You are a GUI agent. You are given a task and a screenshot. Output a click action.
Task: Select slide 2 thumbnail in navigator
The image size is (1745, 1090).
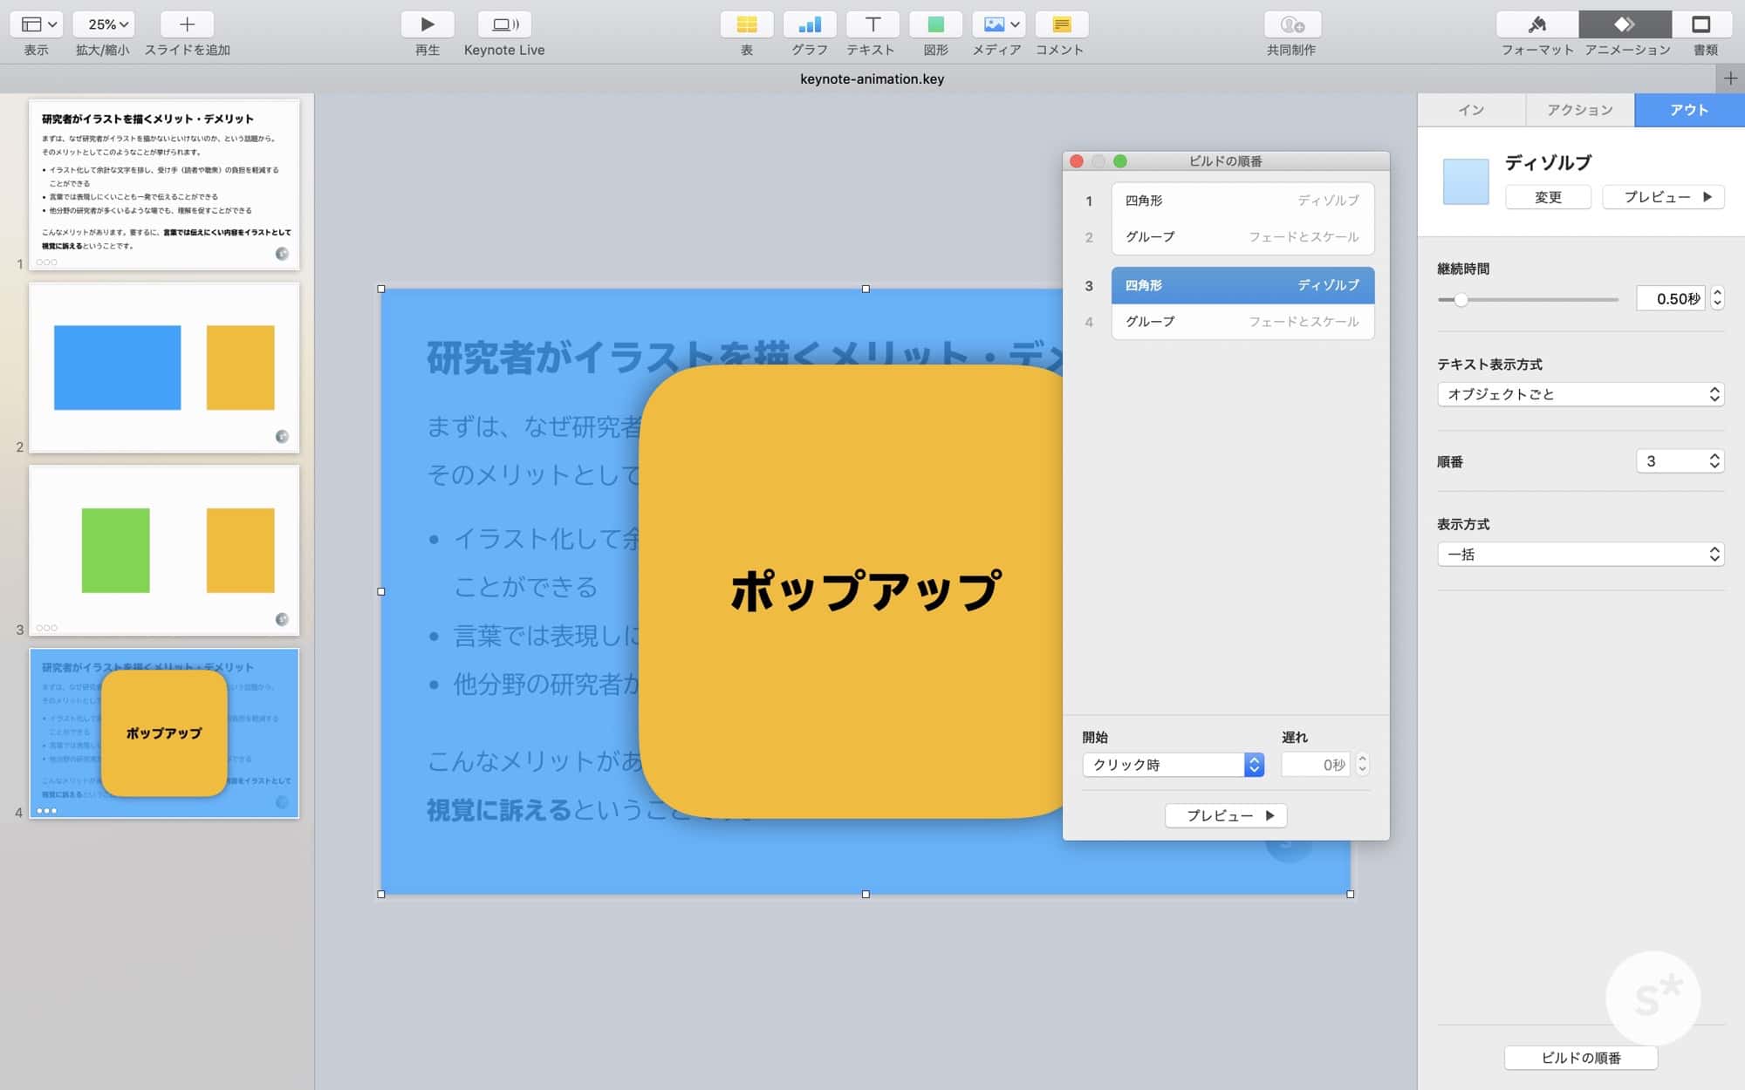tap(164, 367)
